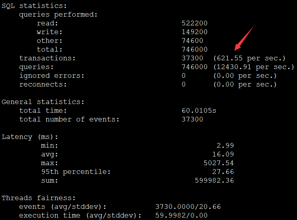The image size is (297, 220).
Task: Click the '(621.55 per sec.)' transactions rate
Action: (x=249, y=58)
